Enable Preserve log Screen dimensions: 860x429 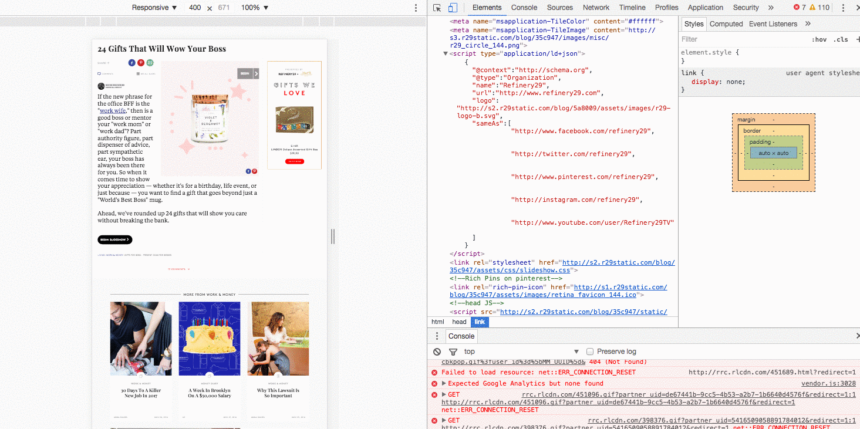(589, 351)
